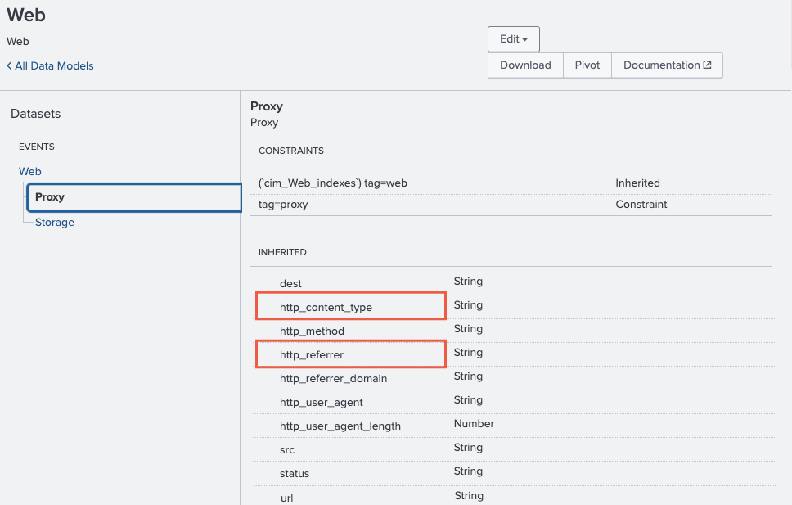
Task: Select the url field at the bottom
Action: [286, 498]
